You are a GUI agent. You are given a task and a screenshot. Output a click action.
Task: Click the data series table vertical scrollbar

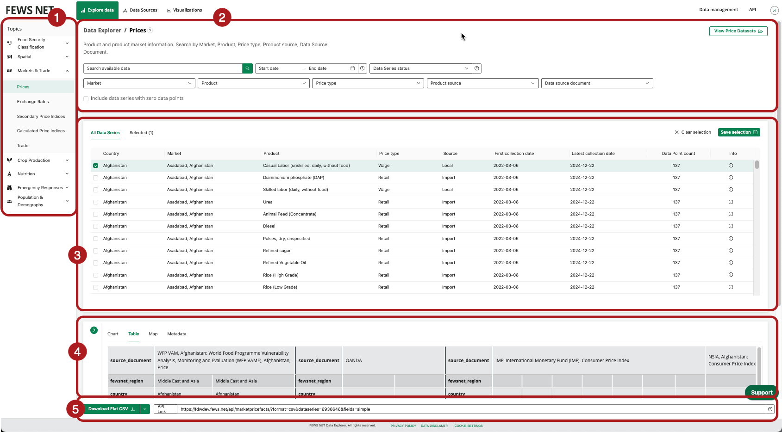coord(757,165)
